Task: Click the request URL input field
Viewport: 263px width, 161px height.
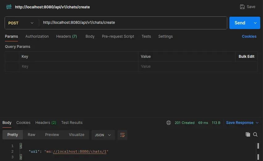Action: pyautogui.click(x=133, y=23)
